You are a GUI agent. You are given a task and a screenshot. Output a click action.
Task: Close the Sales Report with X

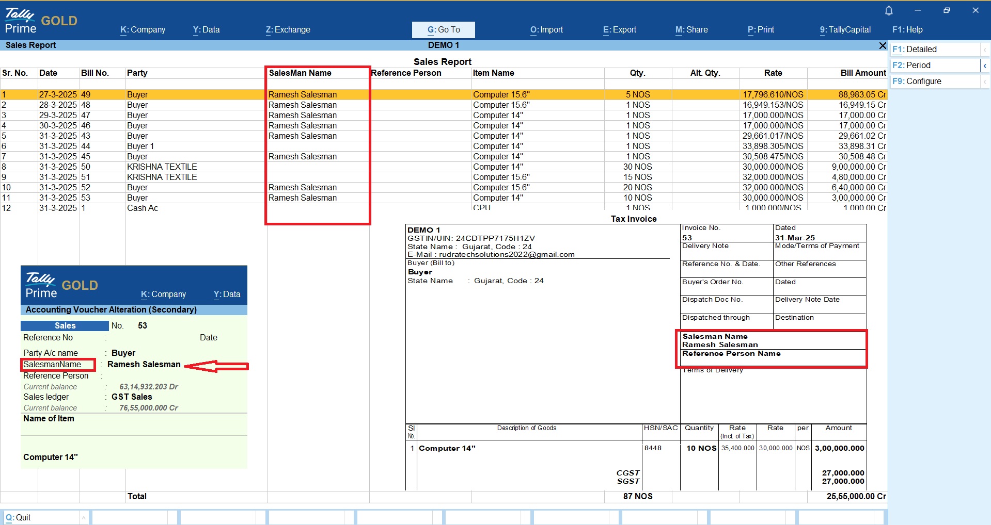883,46
